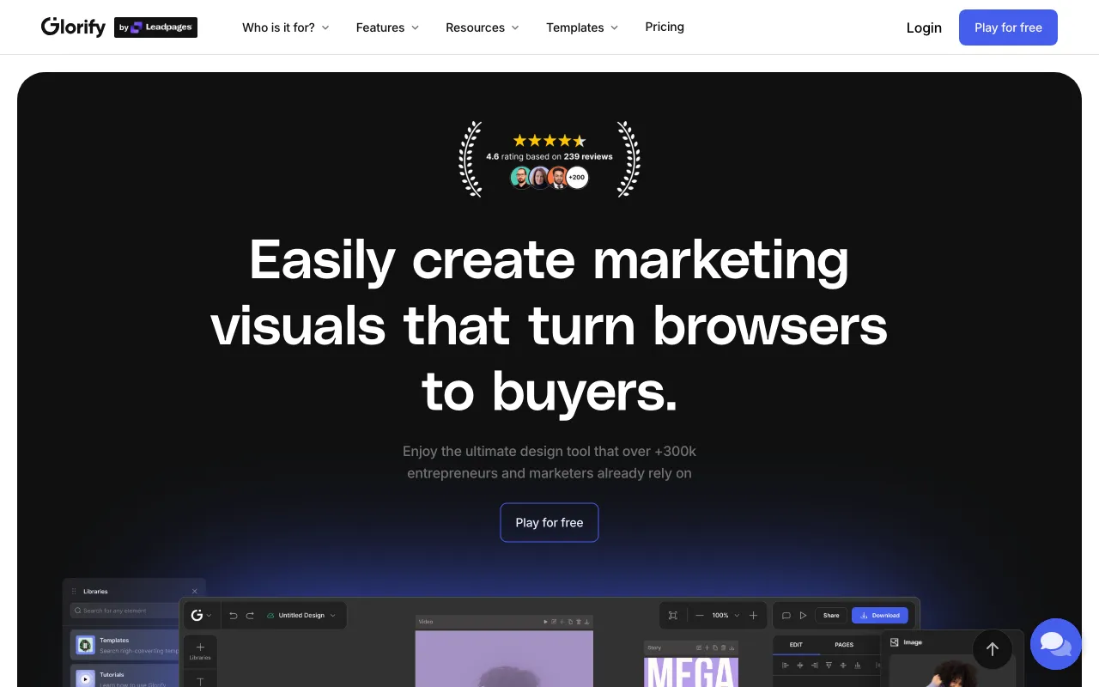The height and width of the screenshot is (687, 1099).
Task: Click the preview play icon beside Share
Action: (x=803, y=616)
